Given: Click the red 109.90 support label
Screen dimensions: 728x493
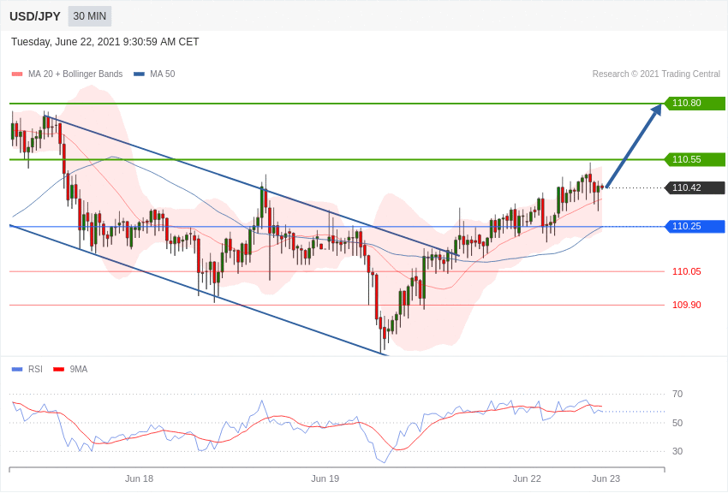Looking at the screenshot, I should tap(687, 306).
